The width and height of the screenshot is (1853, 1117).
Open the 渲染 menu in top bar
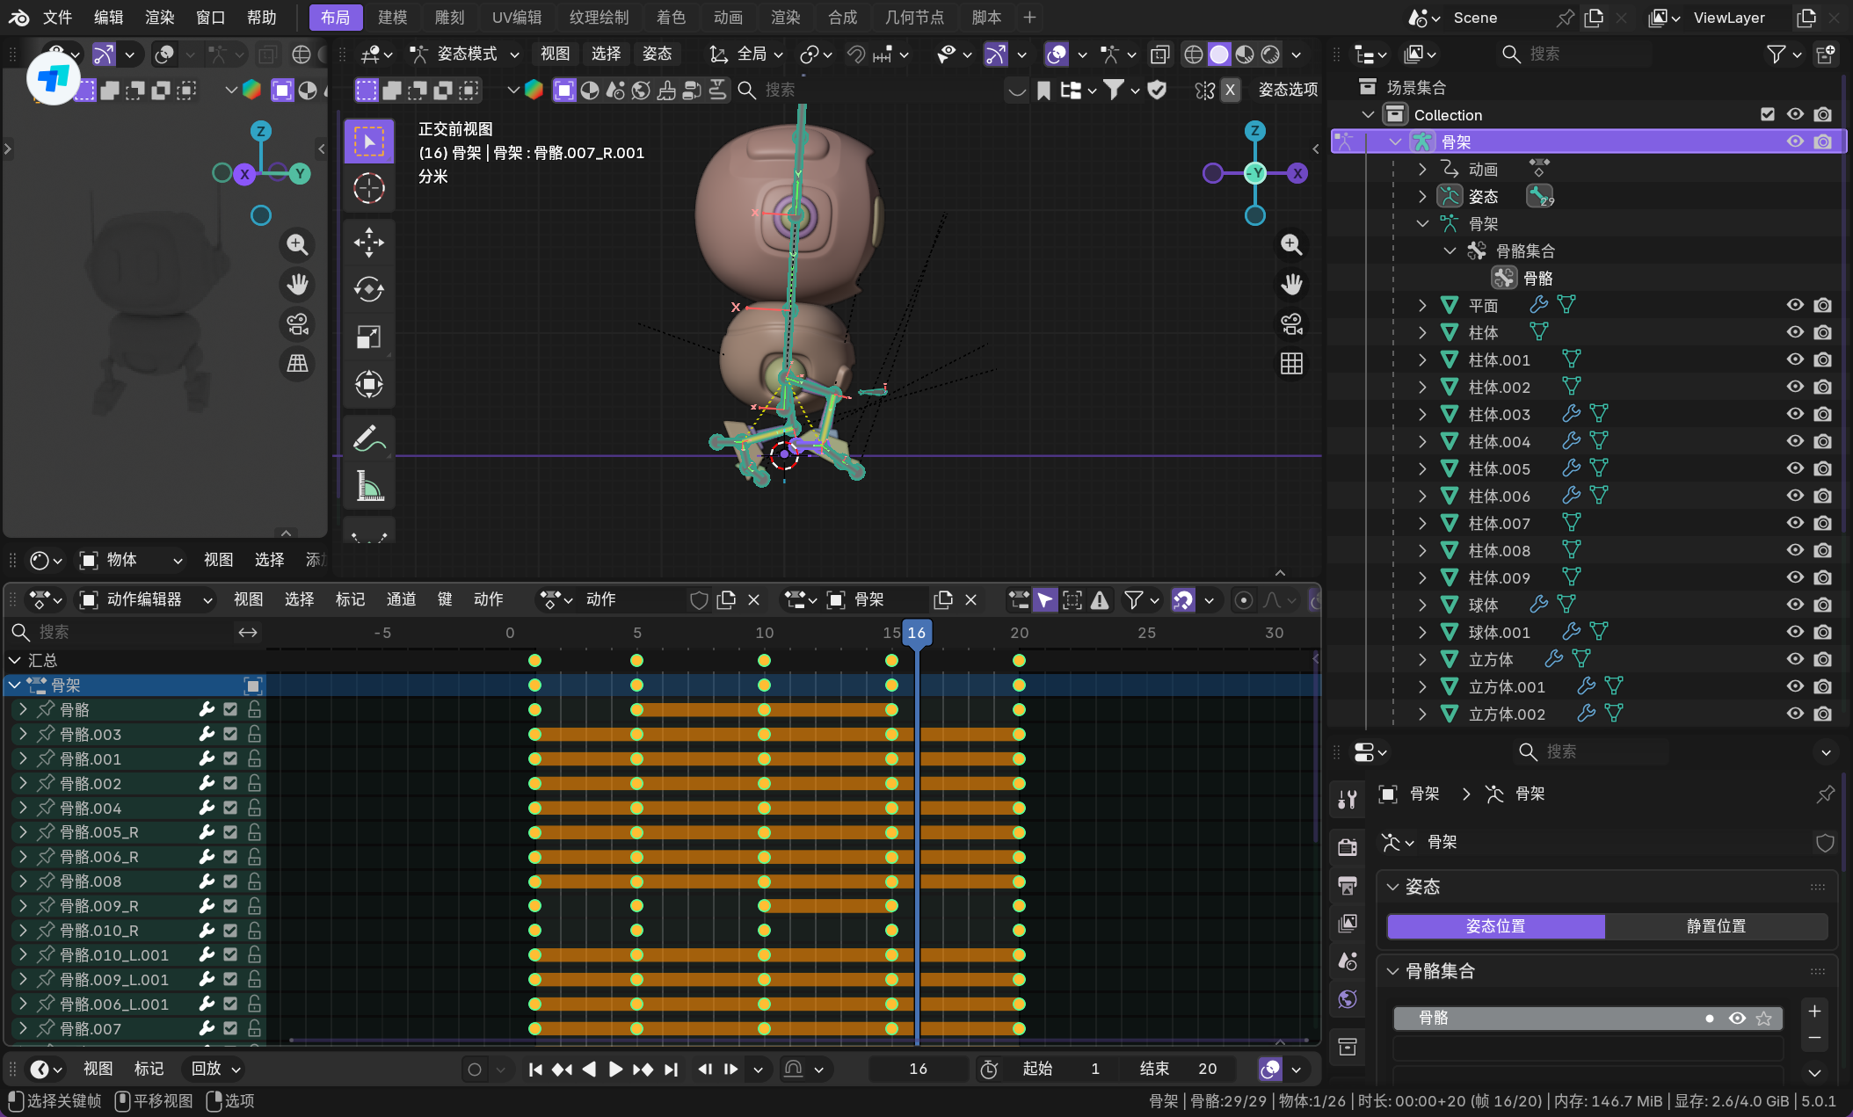[x=159, y=18]
